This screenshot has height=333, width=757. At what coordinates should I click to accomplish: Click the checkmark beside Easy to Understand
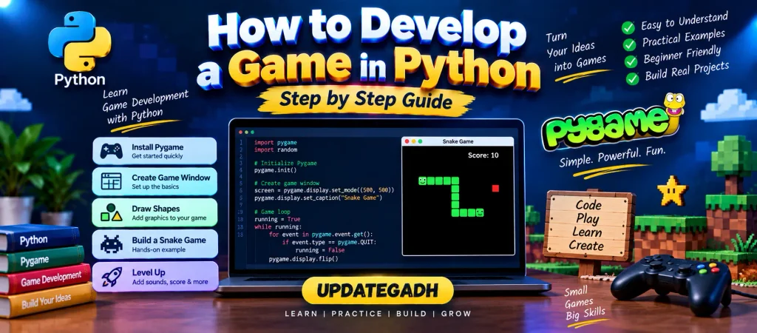coord(628,27)
